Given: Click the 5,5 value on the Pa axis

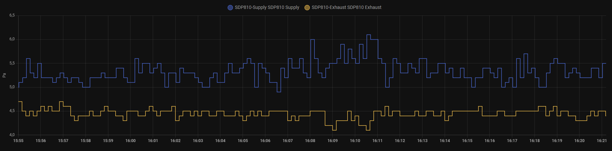Looking at the screenshot, I should pos(12,63).
